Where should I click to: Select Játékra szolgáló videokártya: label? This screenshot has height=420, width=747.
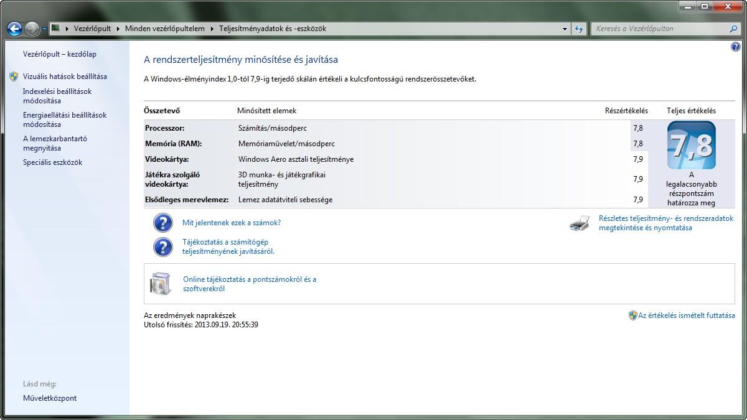coord(172,179)
